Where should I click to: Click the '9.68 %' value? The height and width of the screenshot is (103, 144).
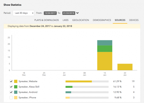tap(118, 98)
